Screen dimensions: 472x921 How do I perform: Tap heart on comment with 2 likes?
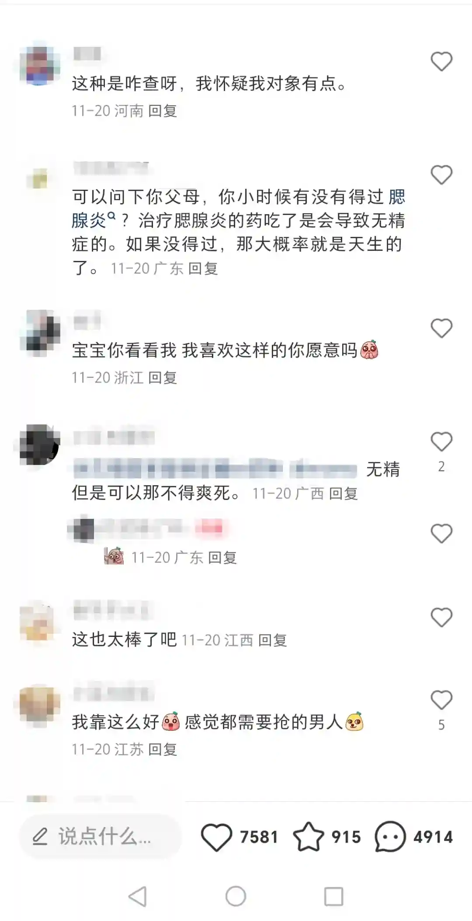(x=441, y=441)
